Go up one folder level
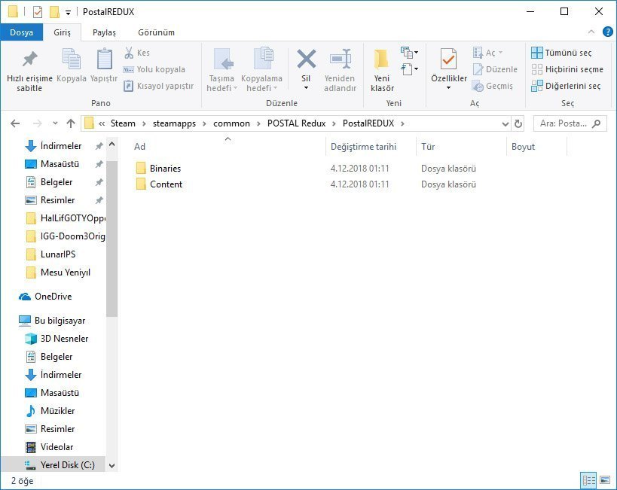 [x=71, y=123]
